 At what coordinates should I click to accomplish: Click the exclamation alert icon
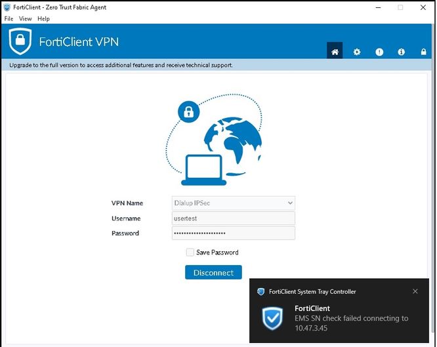click(379, 52)
